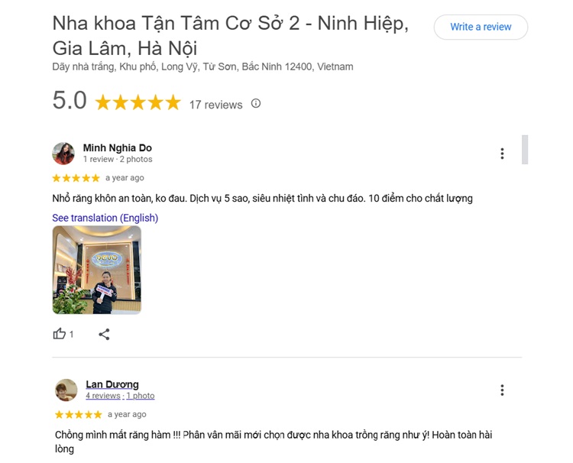The height and width of the screenshot is (463, 573).
Task: Click the five-star overall rating stars
Action: coord(138,102)
